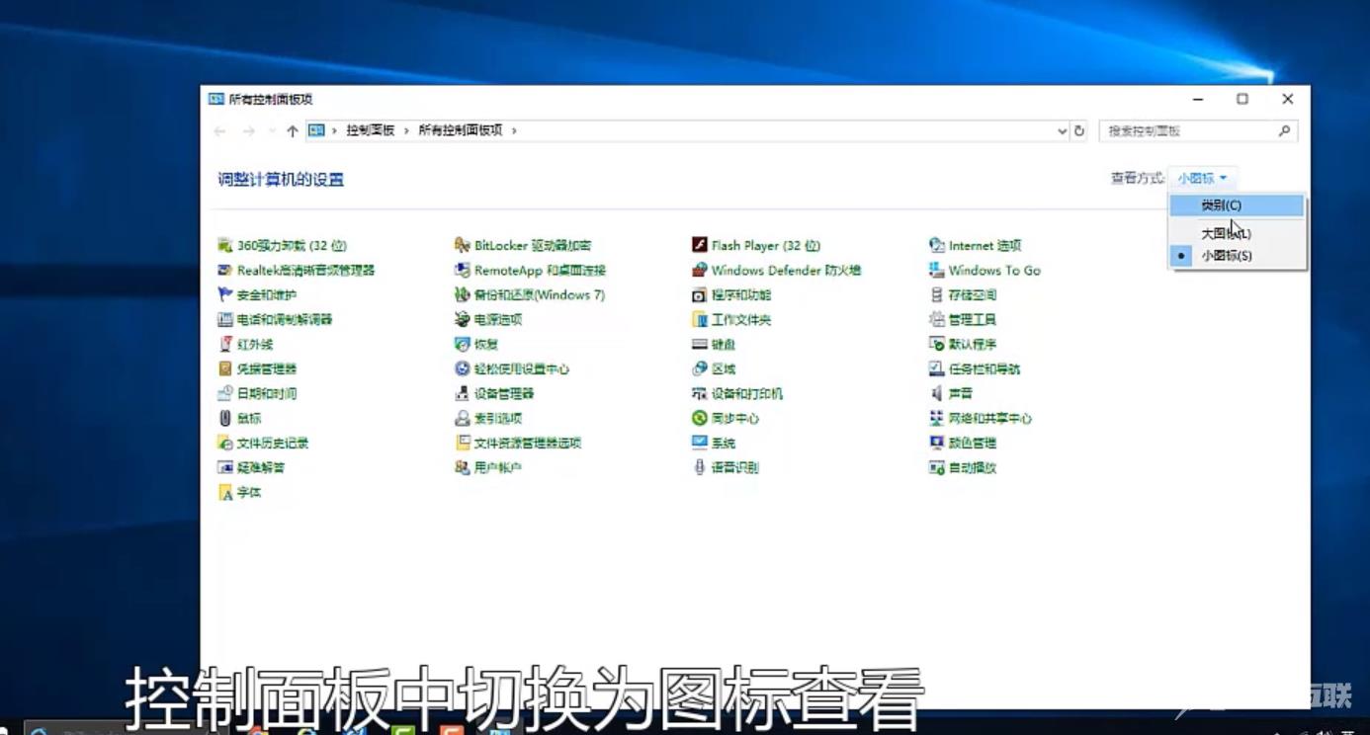This screenshot has height=735, width=1370.
Task: Select 小图标(S) in the view menu
Action: click(1237, 256)
